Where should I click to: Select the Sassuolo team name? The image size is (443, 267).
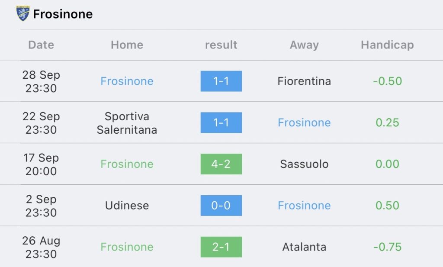pos(304,164)
